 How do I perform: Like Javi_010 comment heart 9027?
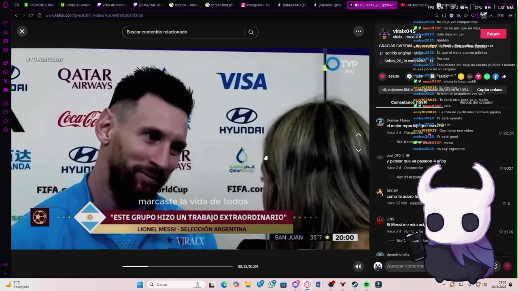[501, 168]
